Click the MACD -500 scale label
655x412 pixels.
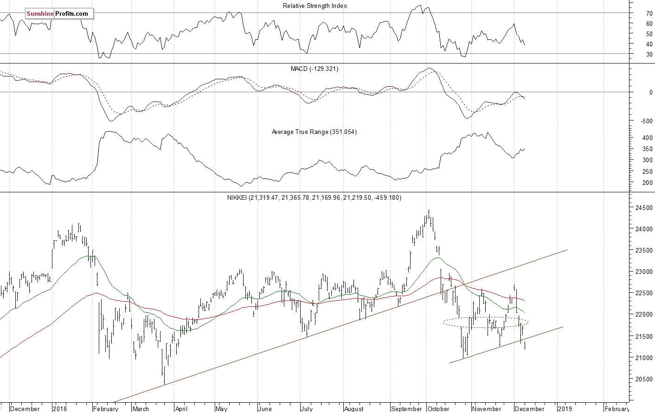[x=647, y=121]
